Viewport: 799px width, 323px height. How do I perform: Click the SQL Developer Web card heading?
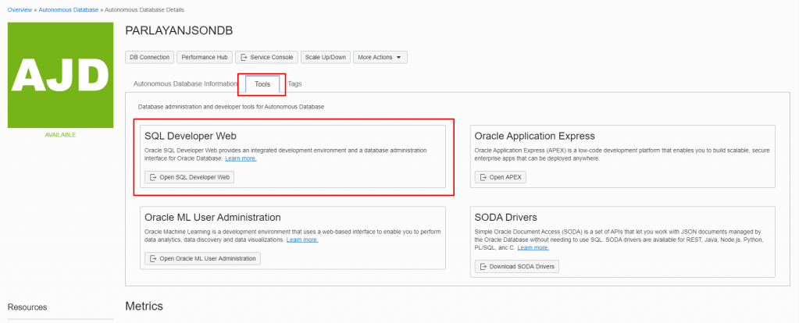click(191, 137)
